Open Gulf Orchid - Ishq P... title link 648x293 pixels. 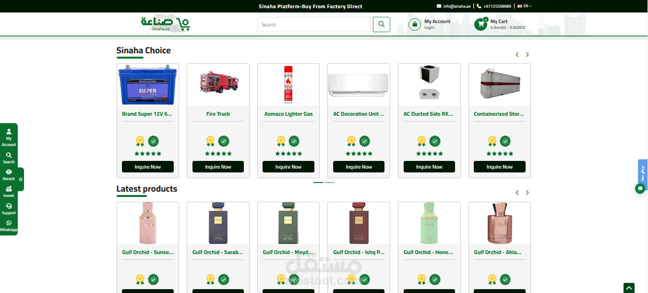pos(359,252)
